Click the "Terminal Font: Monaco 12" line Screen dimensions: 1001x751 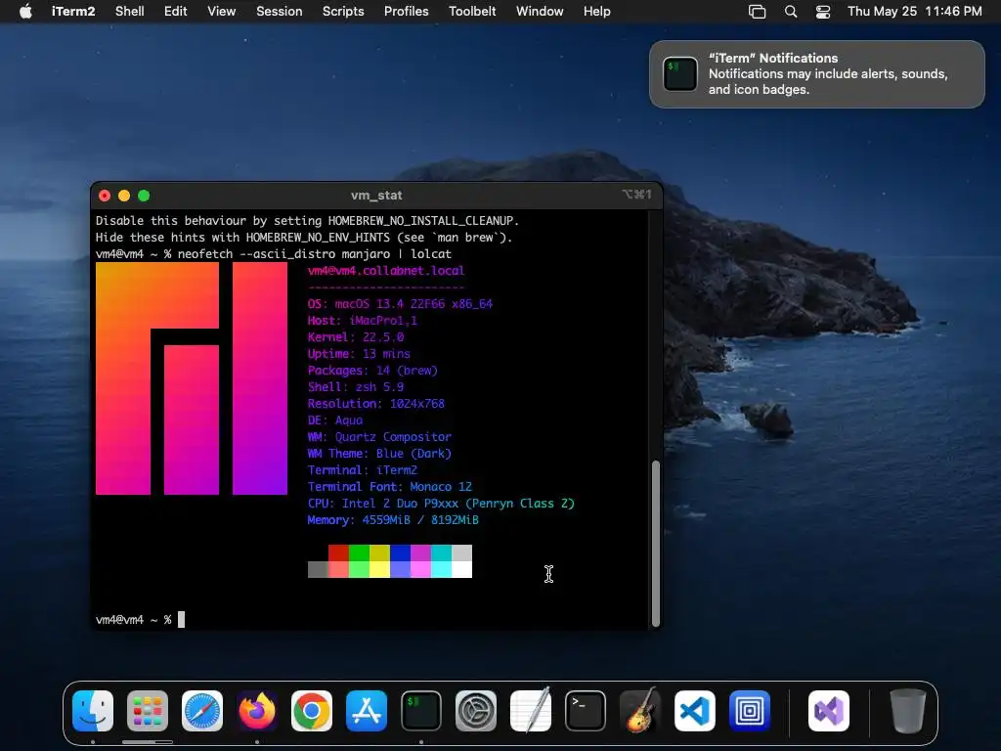(390, 487)
